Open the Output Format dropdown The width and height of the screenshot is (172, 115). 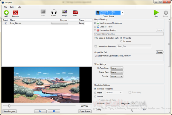122,13
